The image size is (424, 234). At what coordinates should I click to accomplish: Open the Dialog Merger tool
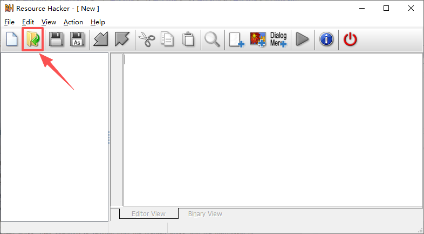point(278,39)
